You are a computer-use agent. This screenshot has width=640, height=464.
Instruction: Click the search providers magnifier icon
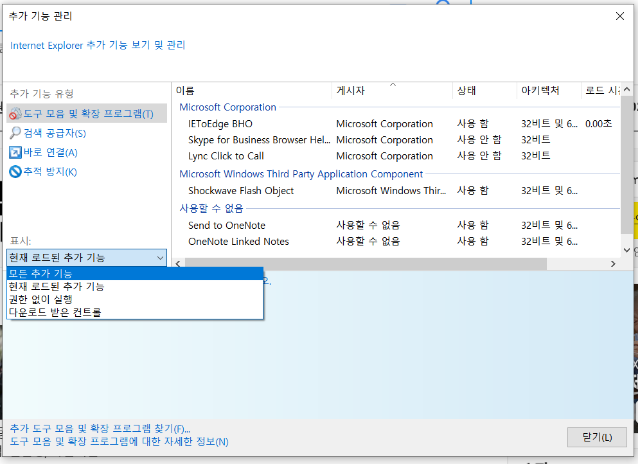[15, 133]
